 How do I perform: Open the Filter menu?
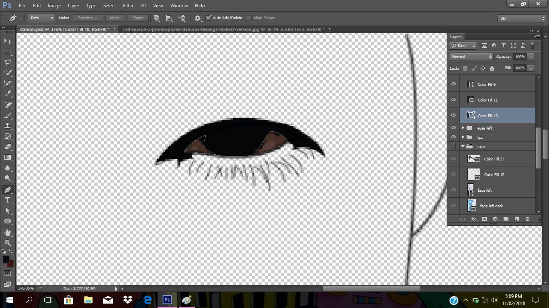point(128,6)
